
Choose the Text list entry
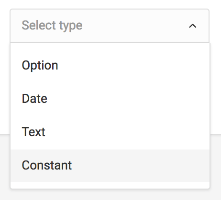(x=110, y=132)
